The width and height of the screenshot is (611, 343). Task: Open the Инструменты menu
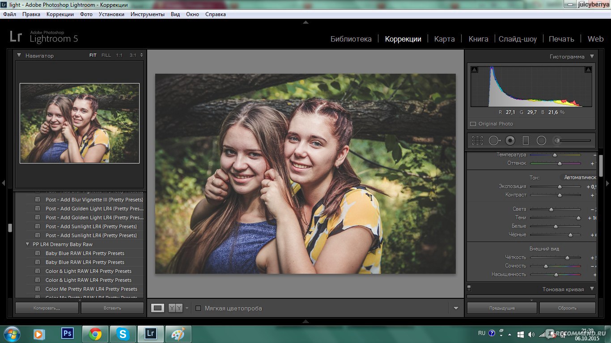(x=147, y=14)
